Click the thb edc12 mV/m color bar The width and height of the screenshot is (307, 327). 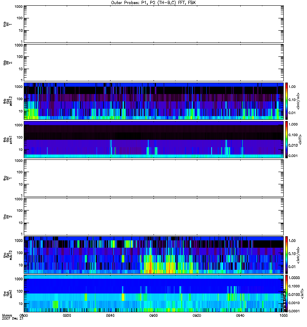287,101
